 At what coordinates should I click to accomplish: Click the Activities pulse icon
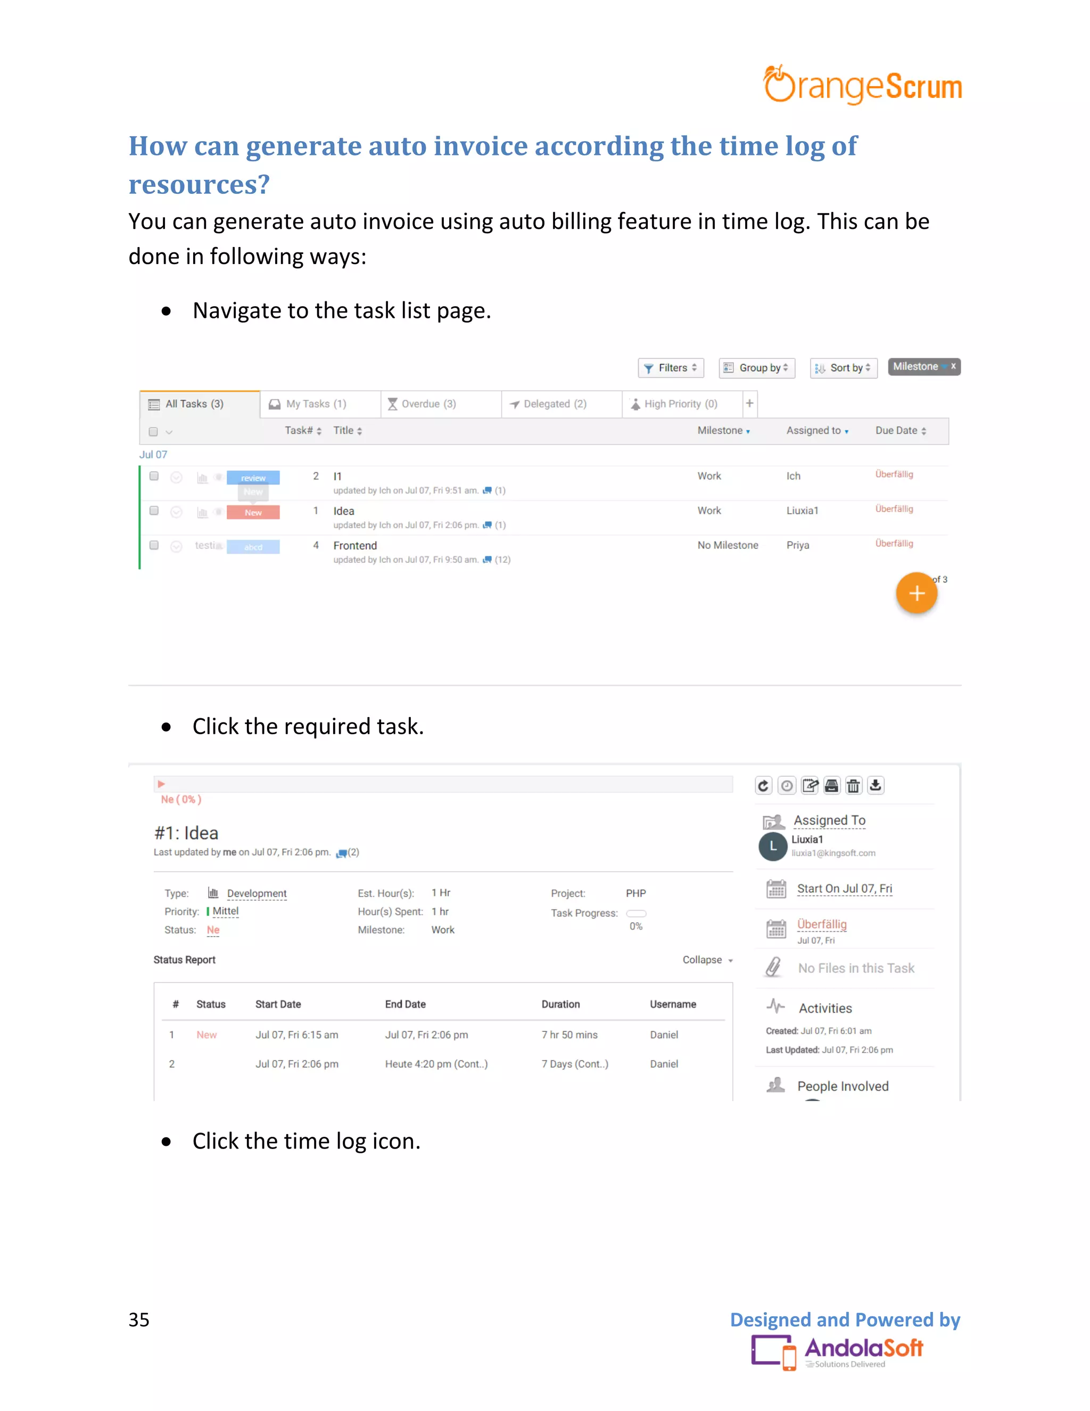coord(775,1006)
